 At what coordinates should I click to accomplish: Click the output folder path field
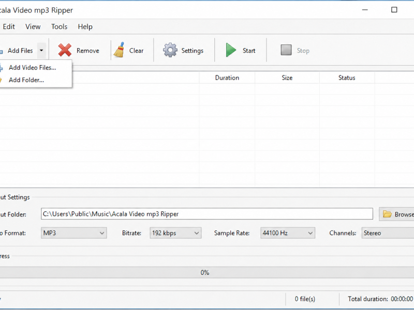206,214
